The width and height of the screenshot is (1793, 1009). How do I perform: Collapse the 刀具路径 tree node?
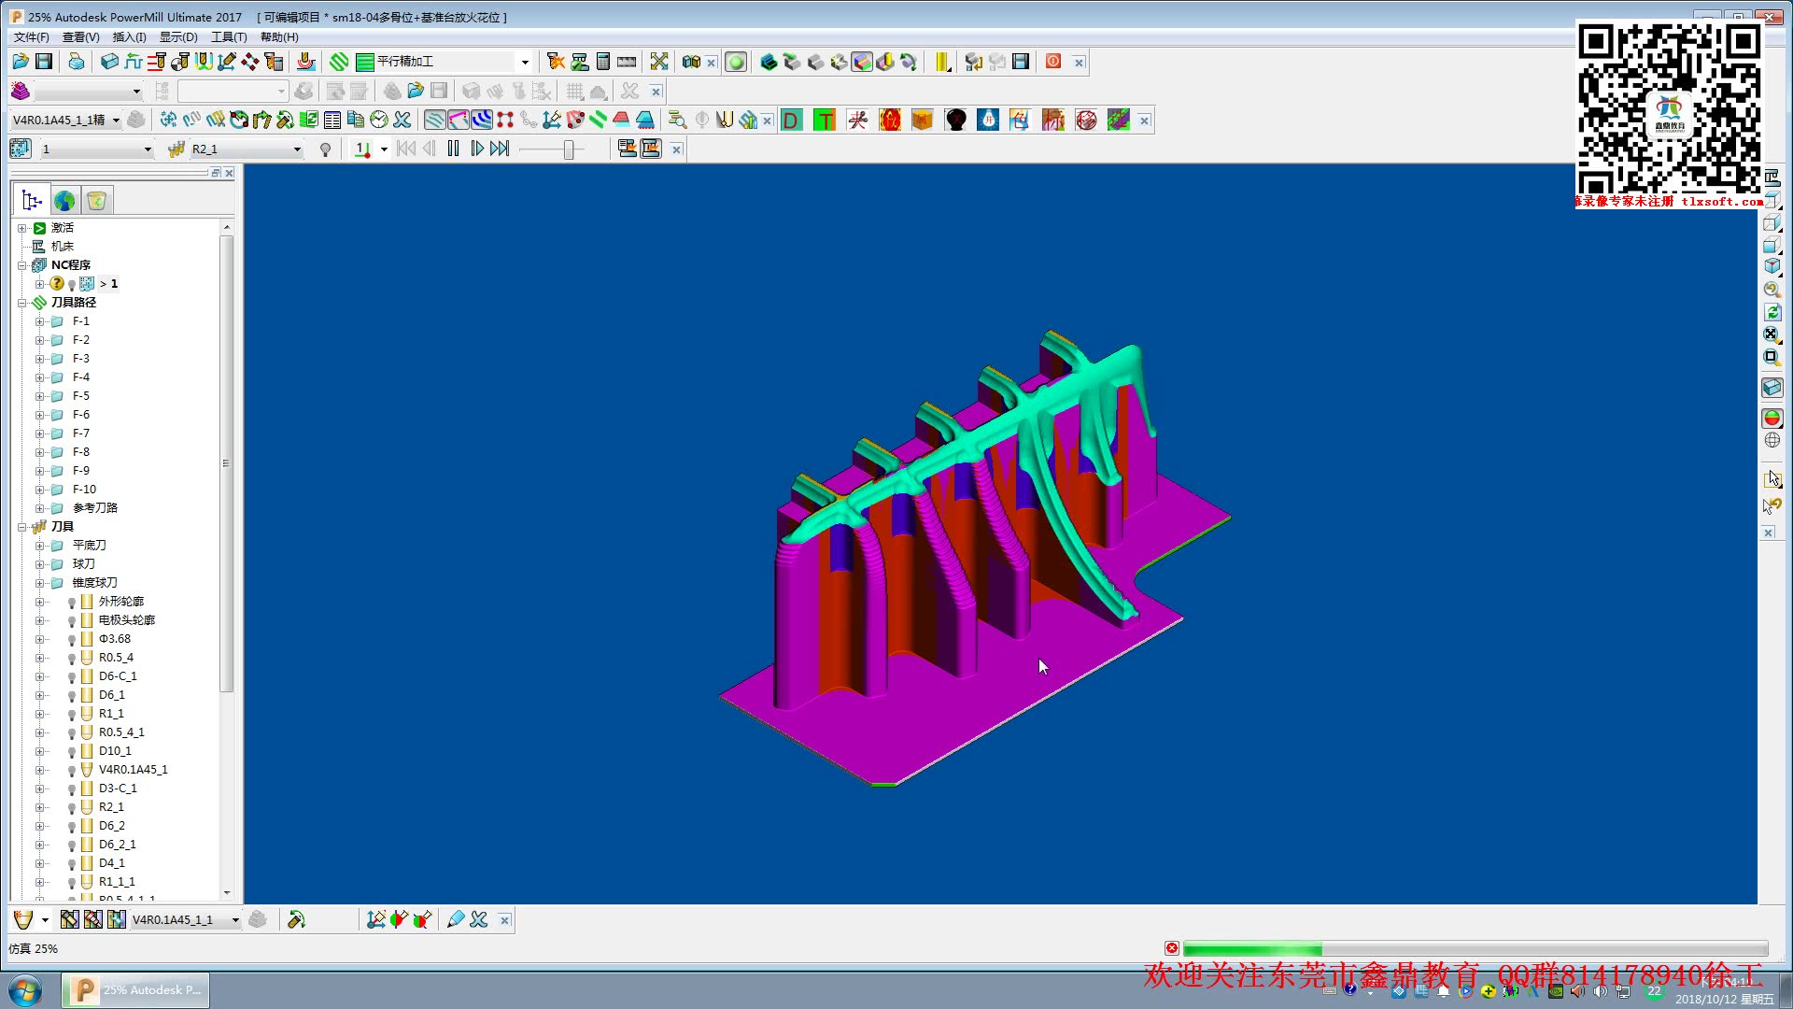[x=21, y=303]
